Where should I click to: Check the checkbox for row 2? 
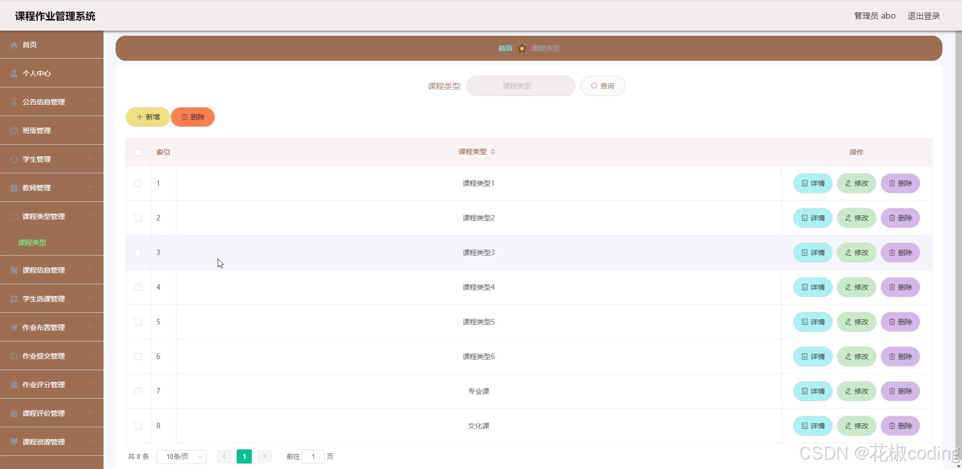(138, 218)
